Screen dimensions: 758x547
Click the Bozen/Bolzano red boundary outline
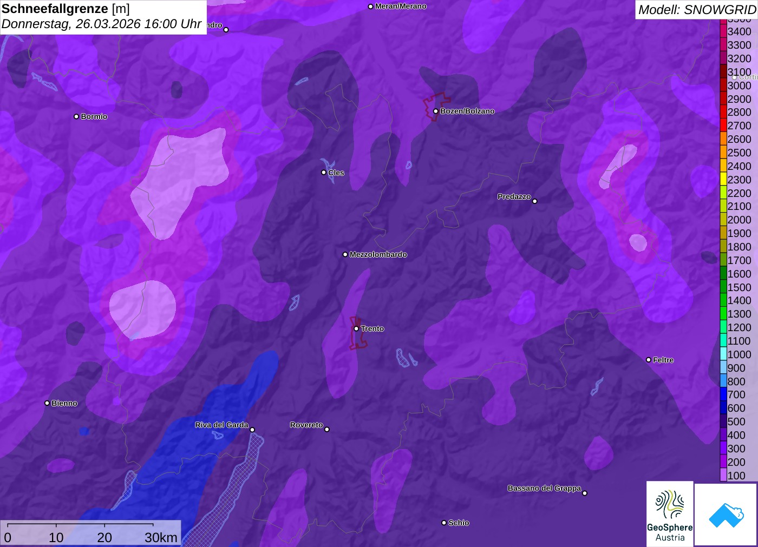[436, 107]
